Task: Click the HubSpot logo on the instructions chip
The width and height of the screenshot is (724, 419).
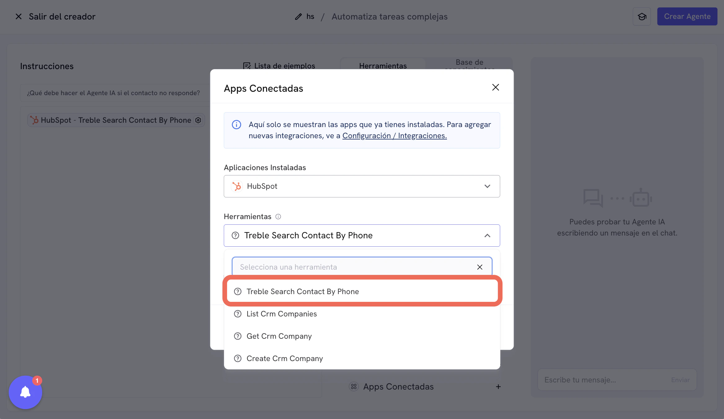Action: tap(34, 120)
